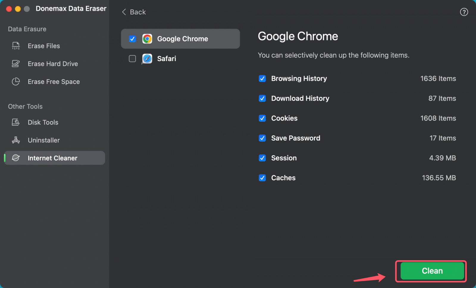Disable the Caches cleanup option
476x288 pixels.
click(262, 178)
